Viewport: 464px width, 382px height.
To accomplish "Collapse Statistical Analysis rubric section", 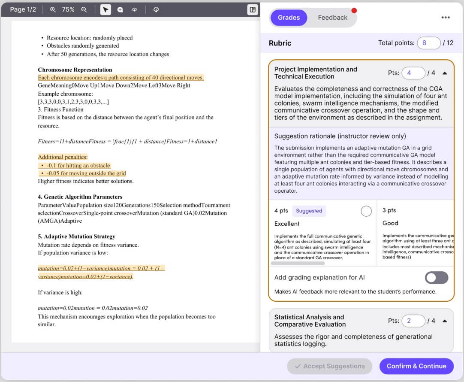I will [x=444, y=321].
